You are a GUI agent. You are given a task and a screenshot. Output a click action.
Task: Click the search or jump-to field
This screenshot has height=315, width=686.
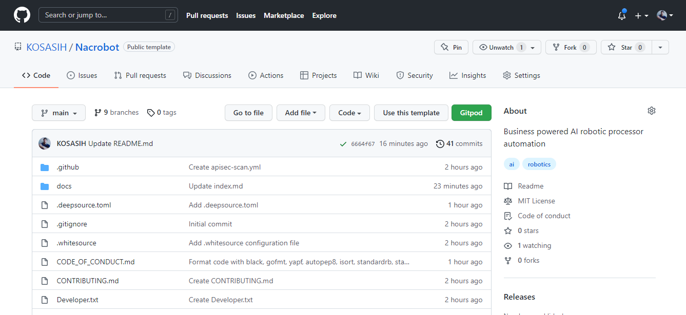(x=108, y=15)
